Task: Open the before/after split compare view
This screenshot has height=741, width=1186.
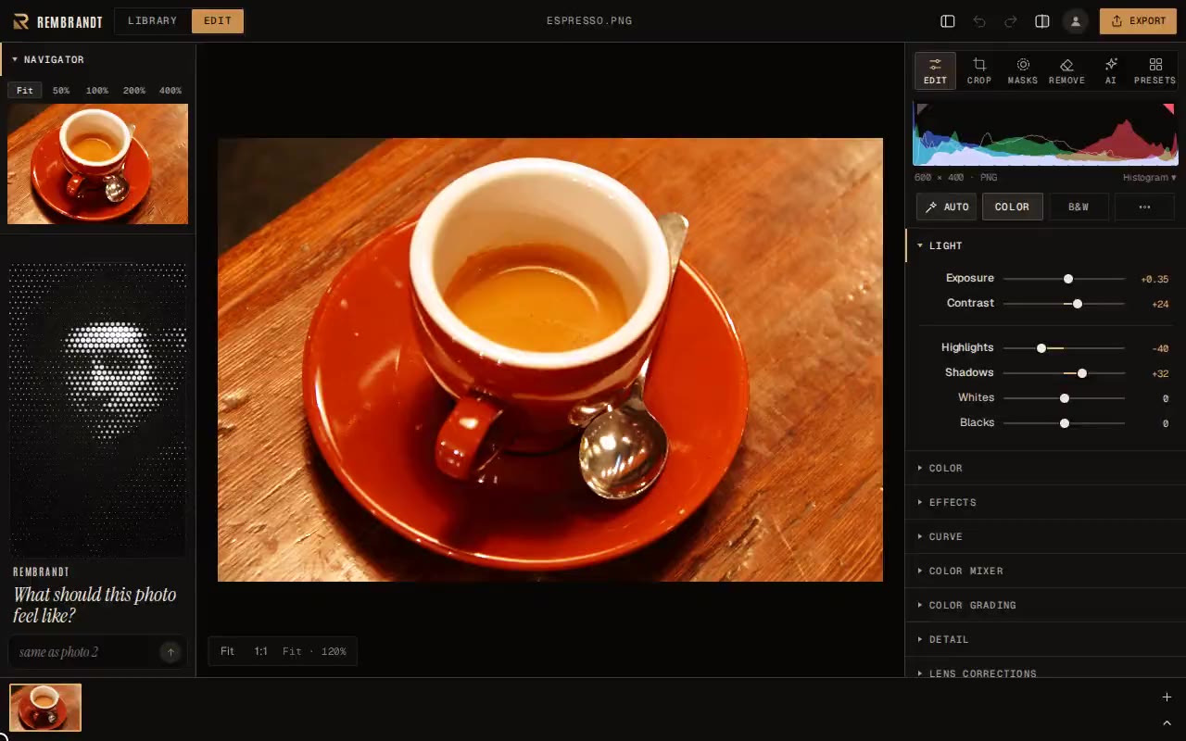Action: click(x=1042, y=21)
